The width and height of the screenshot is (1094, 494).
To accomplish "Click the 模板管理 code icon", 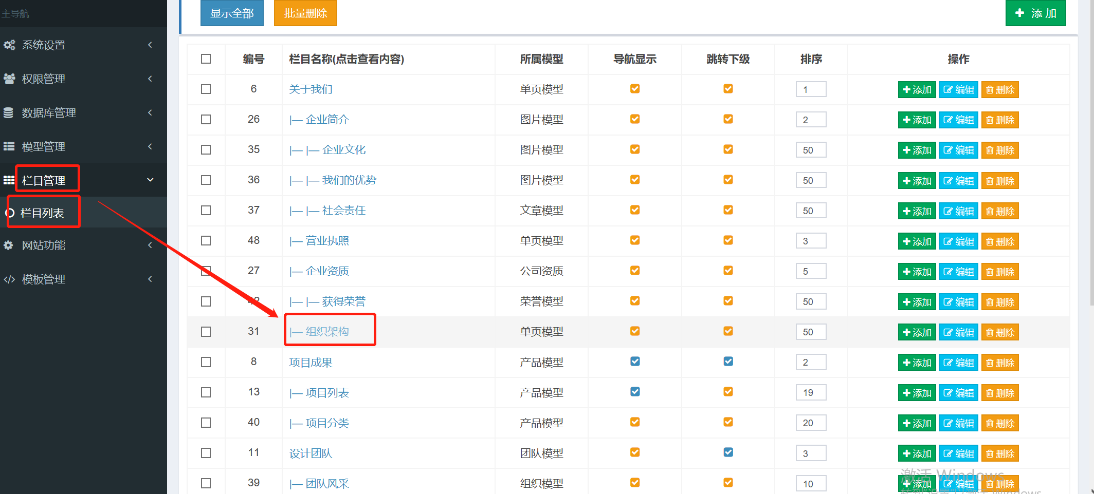I will [x=9, y=279].
